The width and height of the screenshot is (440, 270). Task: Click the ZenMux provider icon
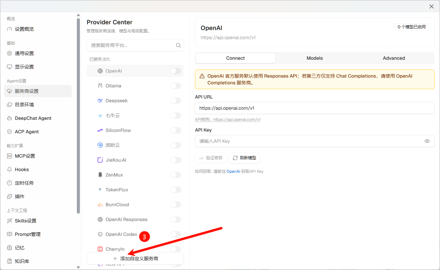tap(100, 175)
